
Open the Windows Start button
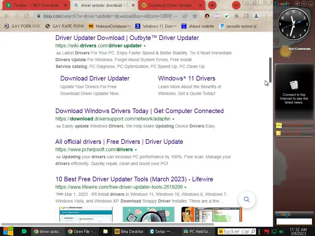click(x=8, y=231)
